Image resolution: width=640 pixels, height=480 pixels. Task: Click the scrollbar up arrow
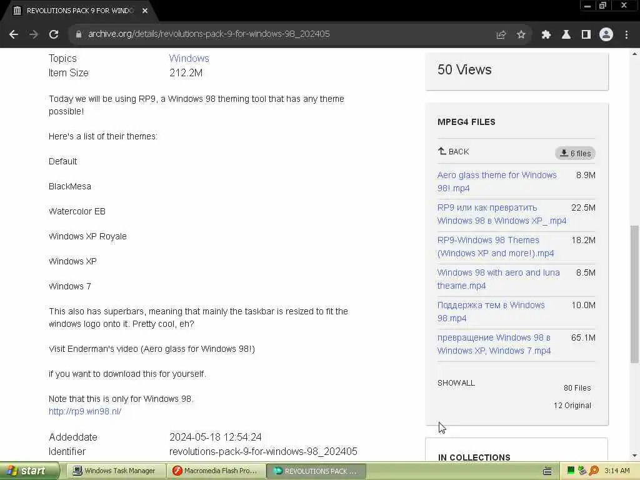point(634,54)
